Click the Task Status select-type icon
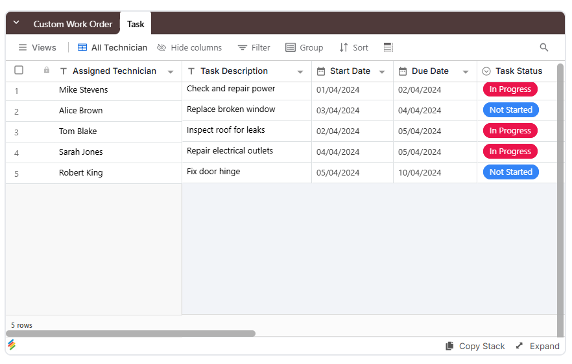Image resolution: width=572 pixels, height=364 pixels. point(486,71)
